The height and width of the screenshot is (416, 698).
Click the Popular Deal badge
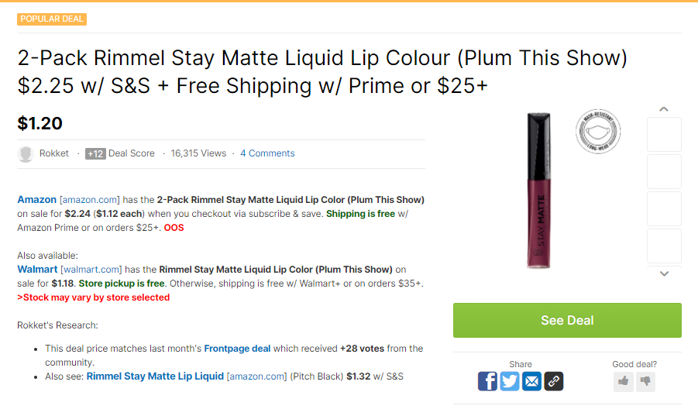click(x=52, y=19)
